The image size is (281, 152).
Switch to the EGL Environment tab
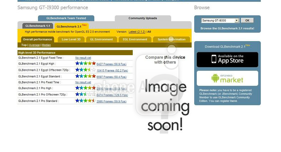tap(135, 39)
